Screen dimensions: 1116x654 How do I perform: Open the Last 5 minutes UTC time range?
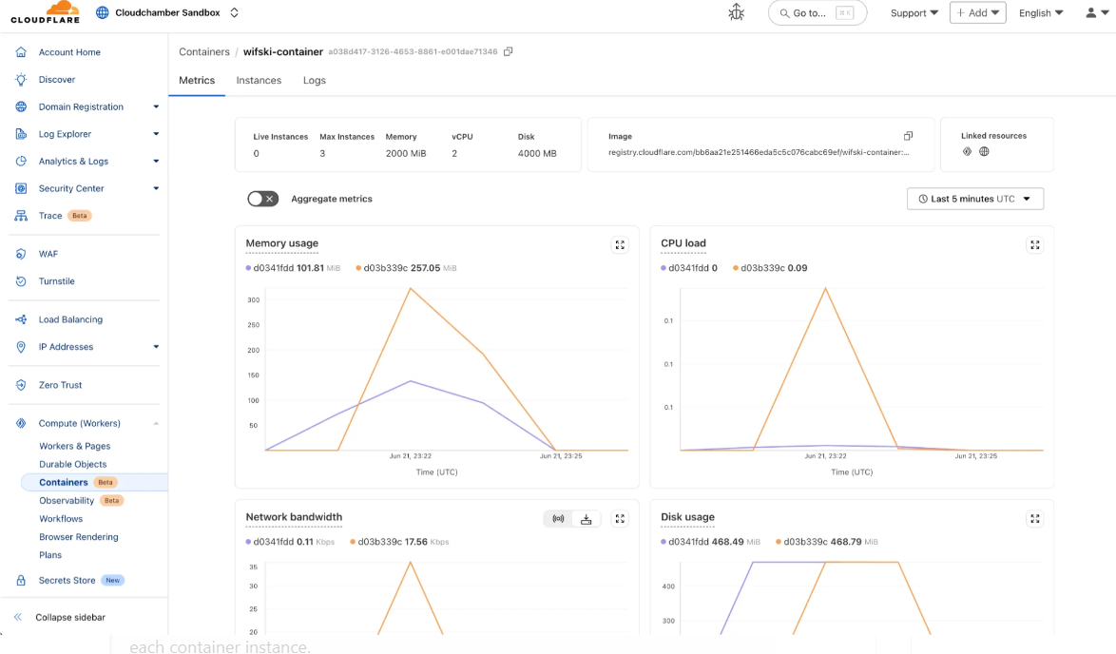(975, 199)
